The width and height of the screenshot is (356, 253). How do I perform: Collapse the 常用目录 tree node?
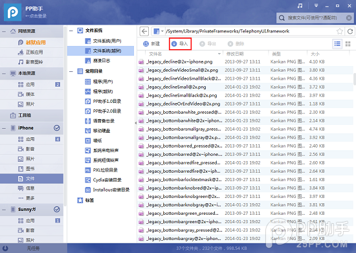pyautogui.click(x=71, y=71)
